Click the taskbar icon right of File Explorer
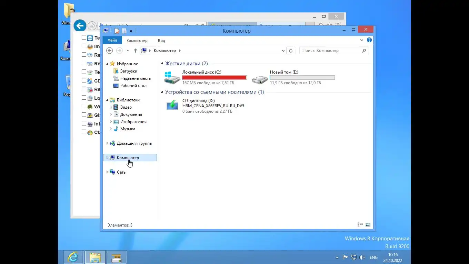This screenshot has height=264, width=469. pos(117,257)
